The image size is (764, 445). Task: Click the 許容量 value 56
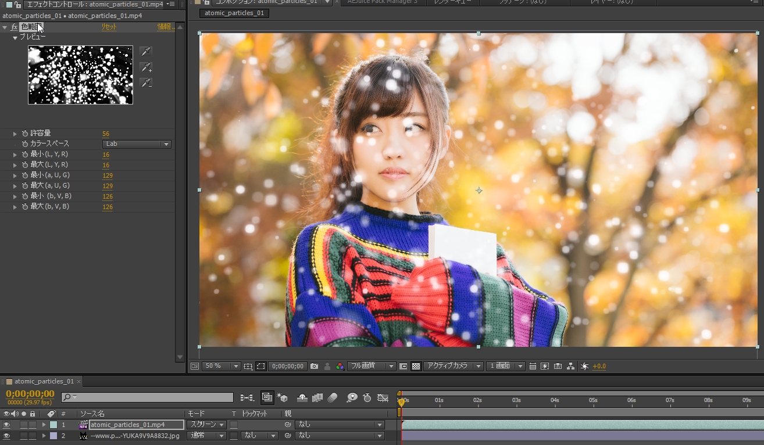tap(106, 134)
